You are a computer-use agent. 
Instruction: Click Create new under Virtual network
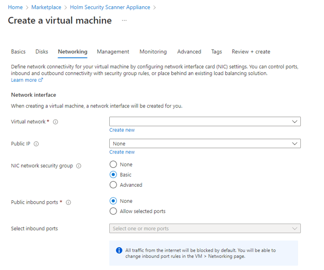click(x=122, y=130)
